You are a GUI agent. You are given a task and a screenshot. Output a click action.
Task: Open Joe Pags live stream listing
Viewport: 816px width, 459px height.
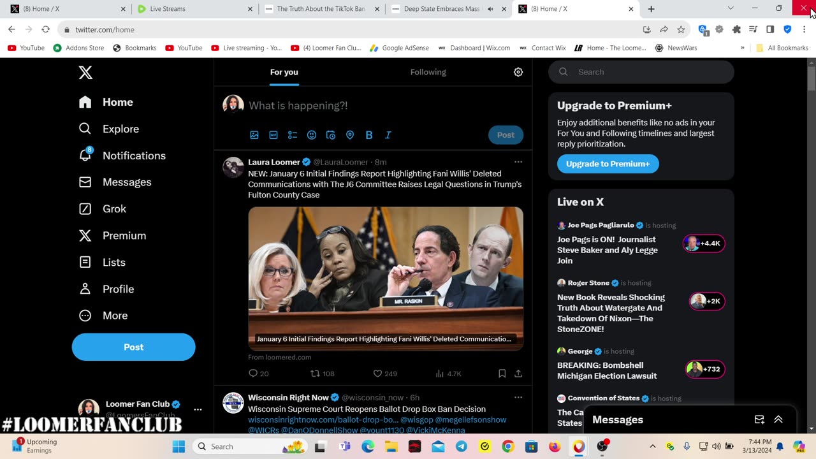point(641,243)
